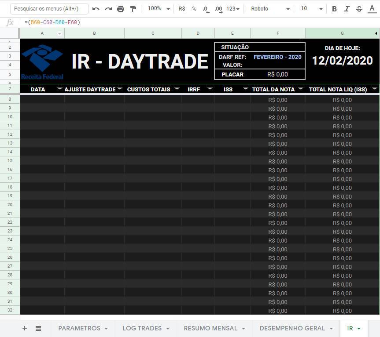Click the redo arrow icon
This screenshot has height=337, width=380.
pyautogui.click(x=108, y=9)
